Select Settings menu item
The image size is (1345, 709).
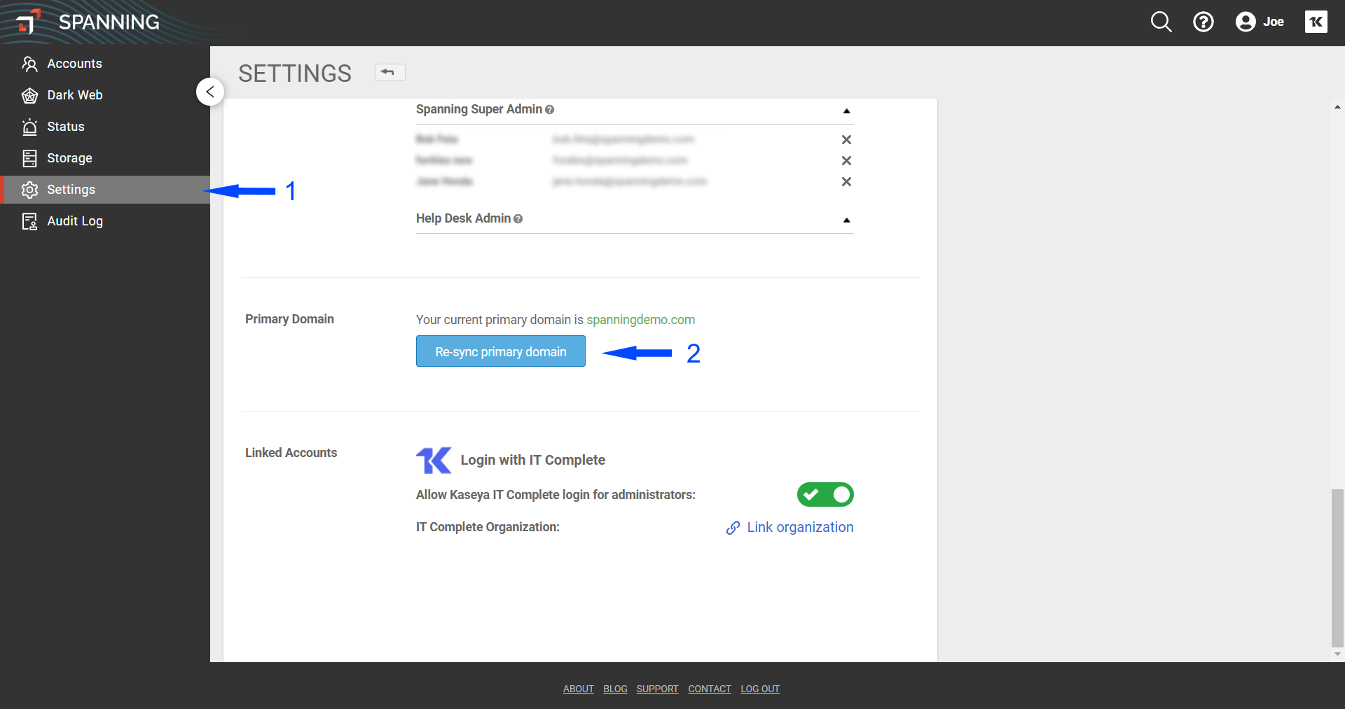pos(105,190)
